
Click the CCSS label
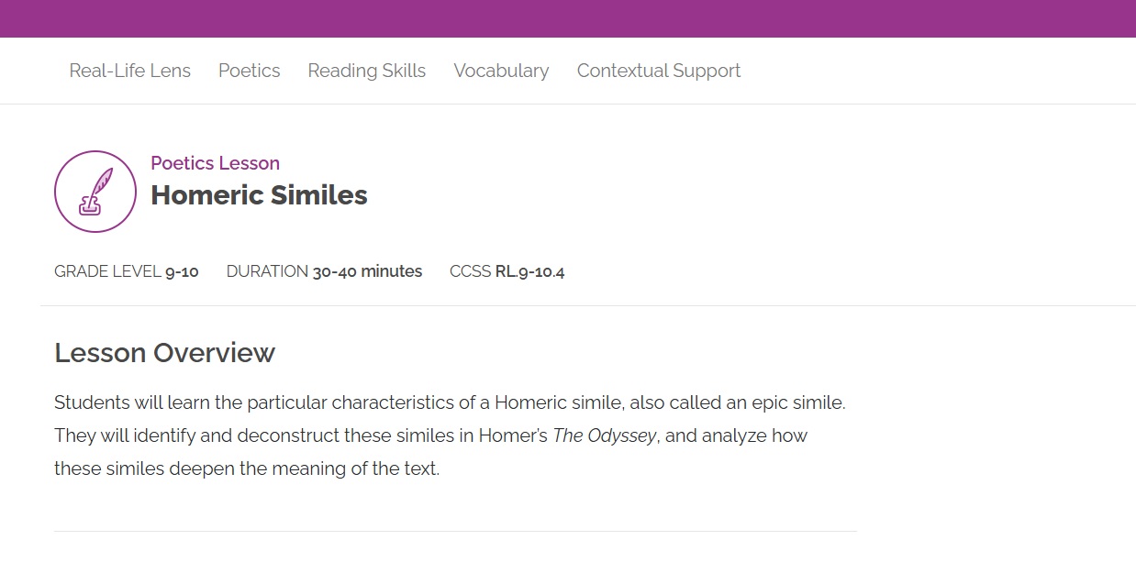pos(470,271)
